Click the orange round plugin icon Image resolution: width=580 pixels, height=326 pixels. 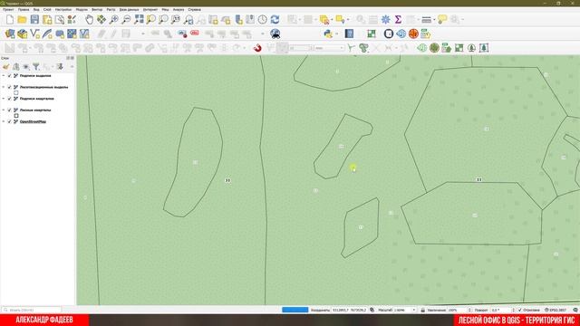click(x=413, y=34)
